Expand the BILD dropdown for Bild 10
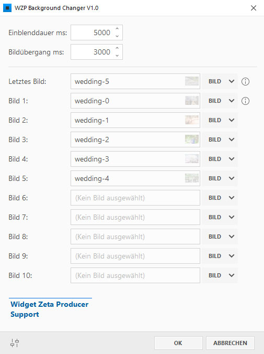The image size is (264, 354). (x=232, y=275)
